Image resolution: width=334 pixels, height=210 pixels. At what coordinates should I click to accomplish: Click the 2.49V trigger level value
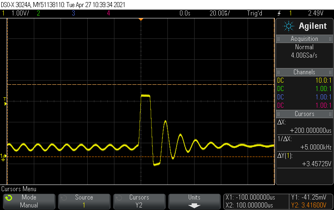316,13
